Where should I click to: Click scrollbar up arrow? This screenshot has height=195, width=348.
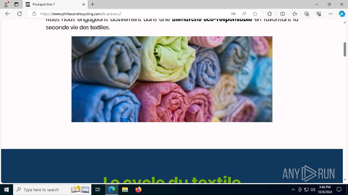(345, 22)
